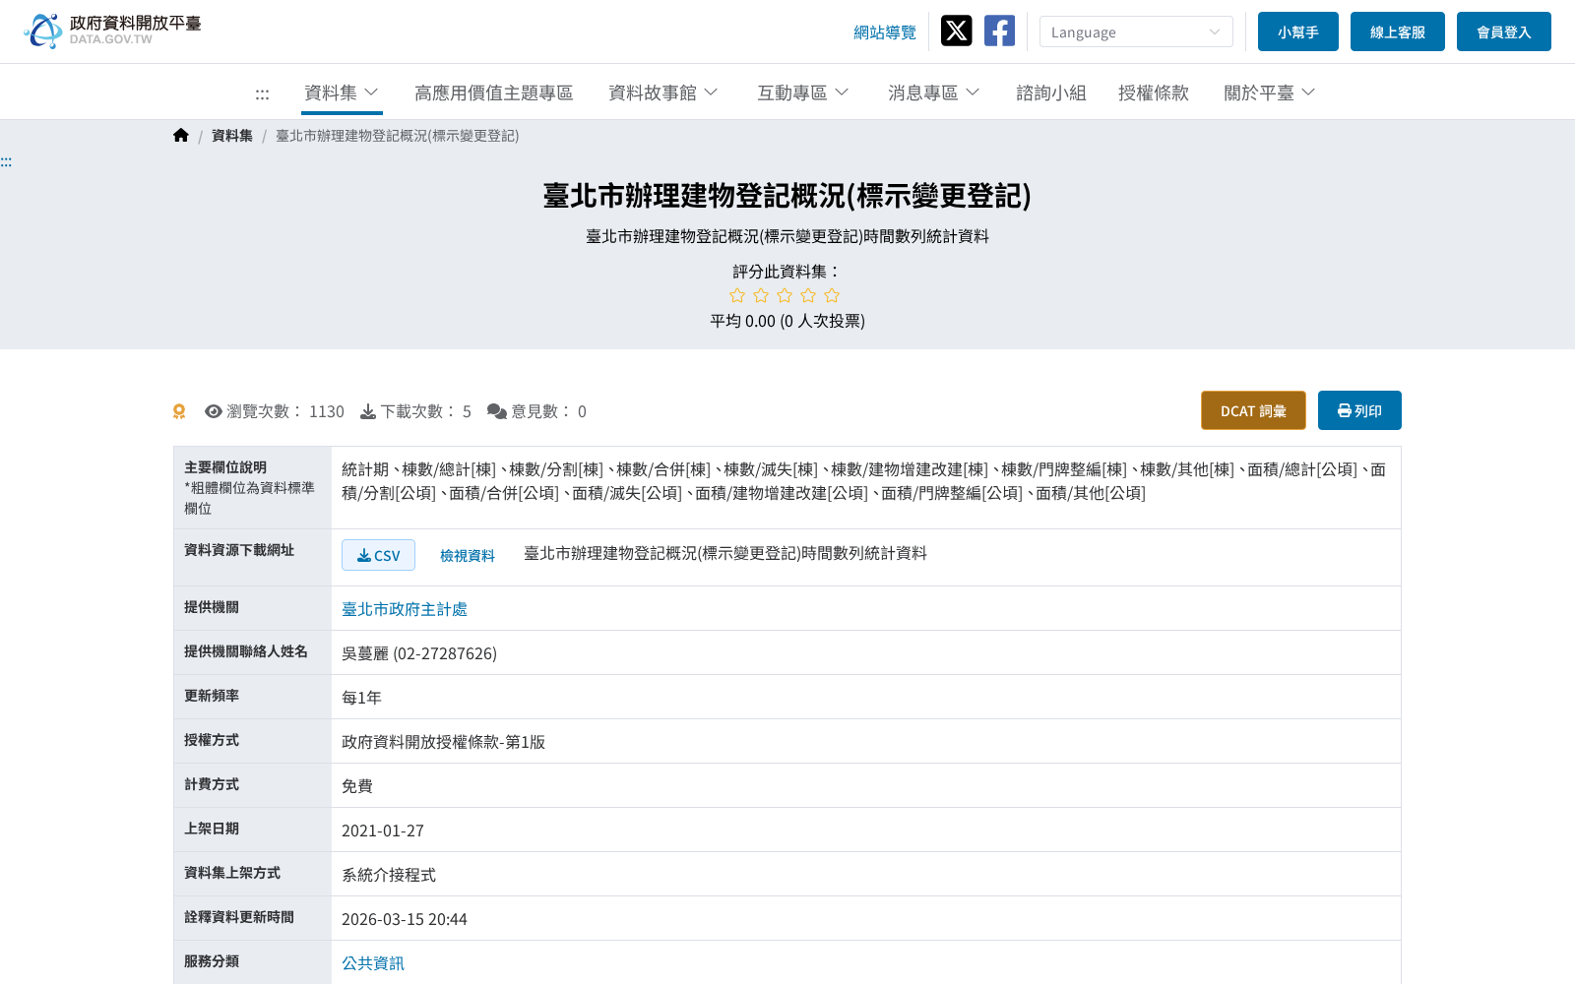
Task: Click the listing date 2021-01-27
Action: coord(383,830)
